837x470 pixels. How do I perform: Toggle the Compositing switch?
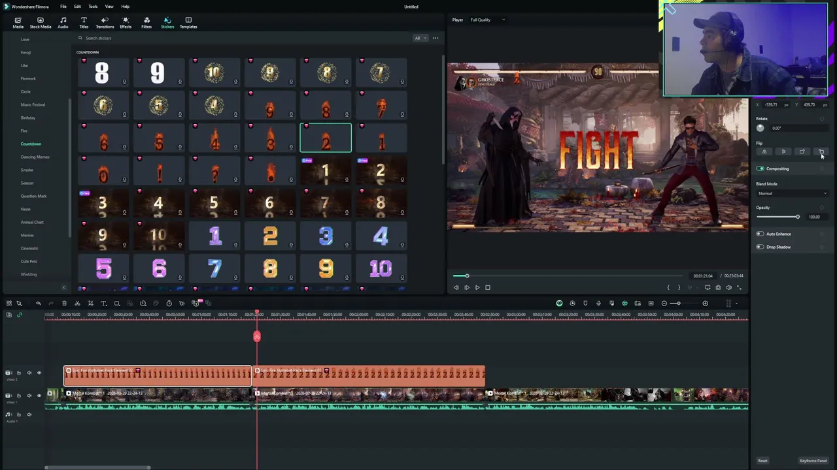coord(760,168)
